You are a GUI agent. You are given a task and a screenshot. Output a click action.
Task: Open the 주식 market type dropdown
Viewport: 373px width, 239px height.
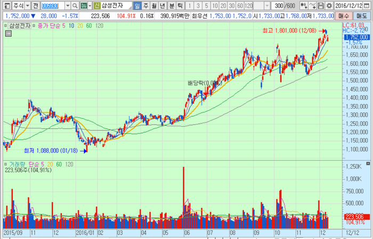[x=27, y=5]
